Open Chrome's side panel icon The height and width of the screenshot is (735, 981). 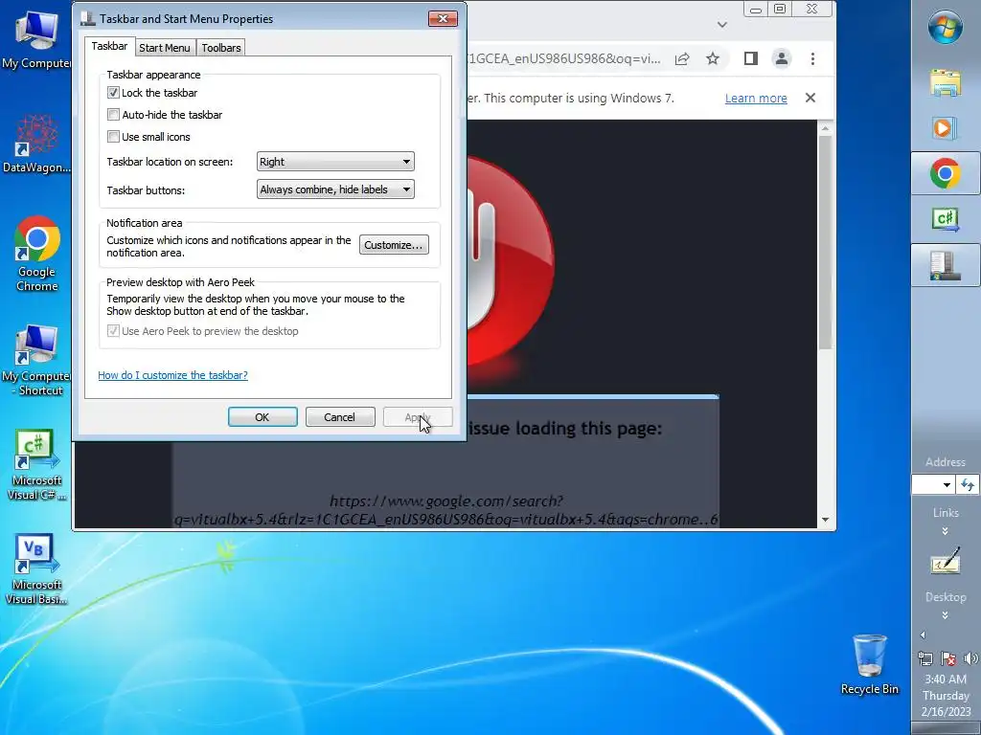[x=751, y=58]
